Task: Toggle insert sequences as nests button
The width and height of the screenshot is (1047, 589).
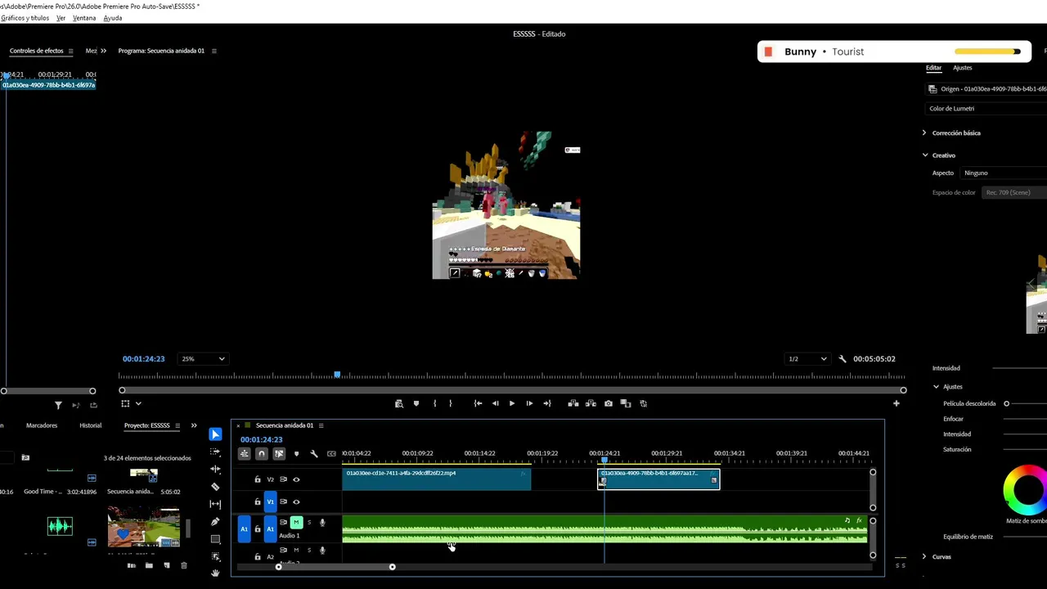Action: tap(244, 453)
